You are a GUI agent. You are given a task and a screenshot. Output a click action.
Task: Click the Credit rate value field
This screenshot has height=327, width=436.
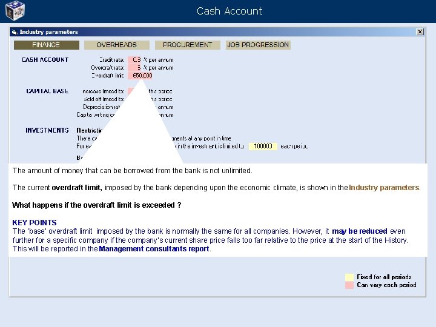coord(135,60)
